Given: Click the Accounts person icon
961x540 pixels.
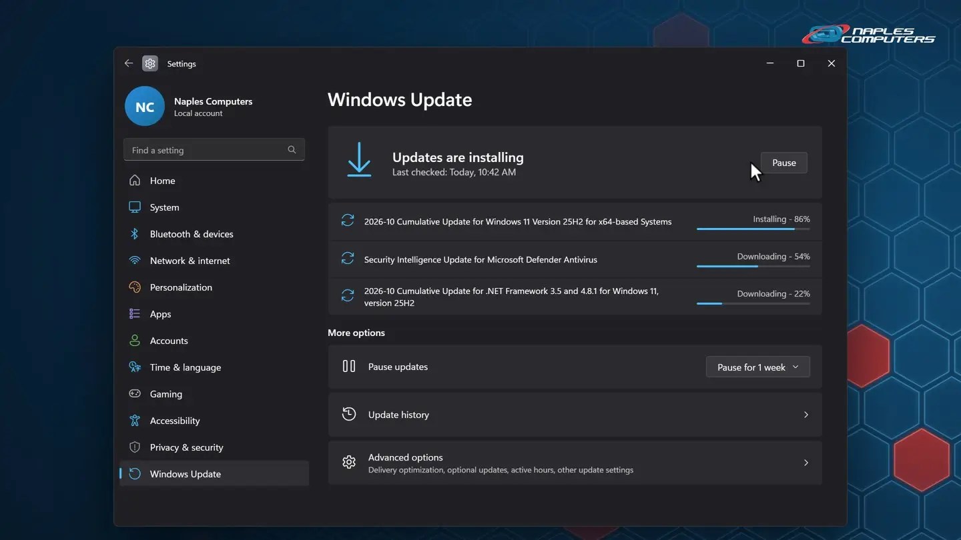Looking at the screenshot, I should point(135,341).
